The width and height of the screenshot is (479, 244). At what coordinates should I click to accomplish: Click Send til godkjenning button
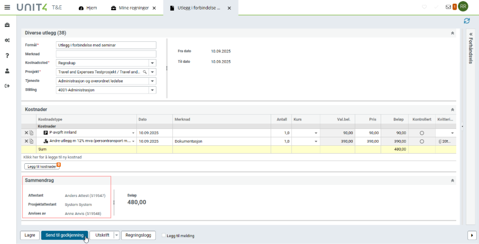65,235
